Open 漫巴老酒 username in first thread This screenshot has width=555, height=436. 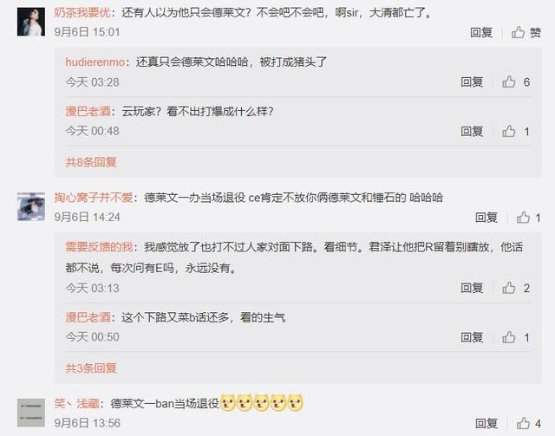[88, 112]
